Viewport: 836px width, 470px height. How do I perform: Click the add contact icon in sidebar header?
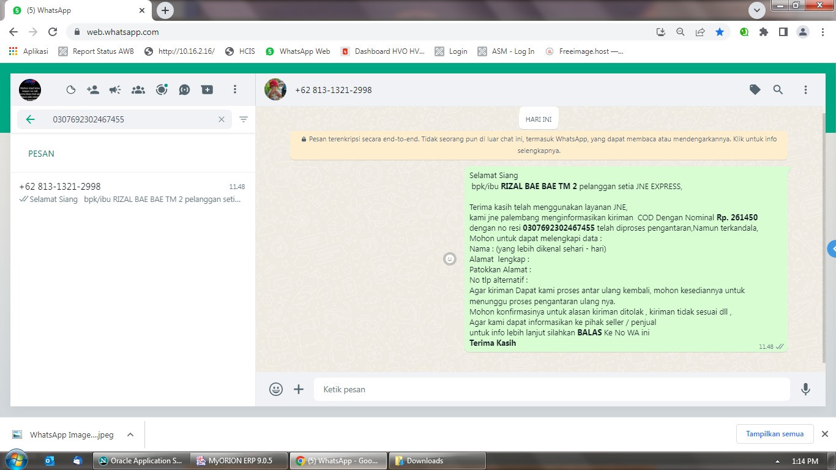[93, 90]
